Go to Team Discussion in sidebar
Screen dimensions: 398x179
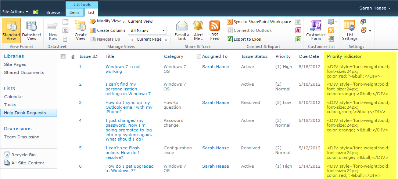22,137
